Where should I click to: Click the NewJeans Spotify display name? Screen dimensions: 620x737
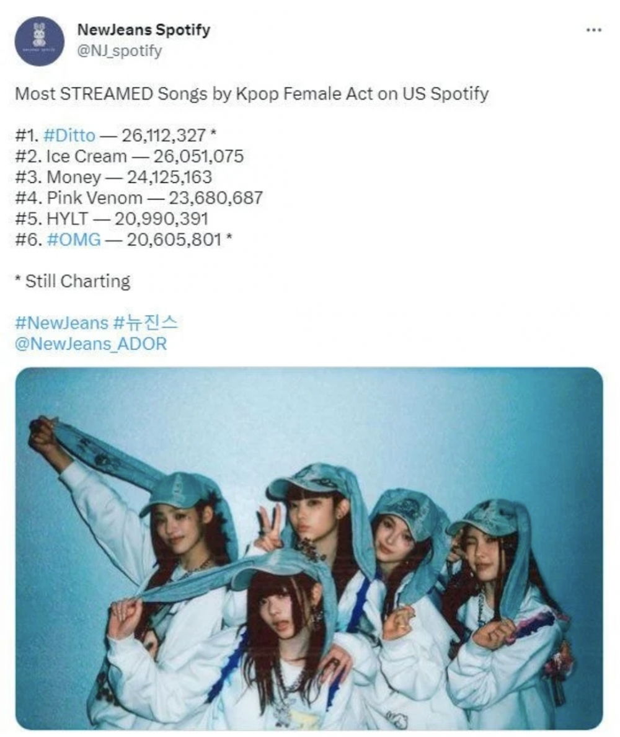pyautogui.click(x=143, y=30)
